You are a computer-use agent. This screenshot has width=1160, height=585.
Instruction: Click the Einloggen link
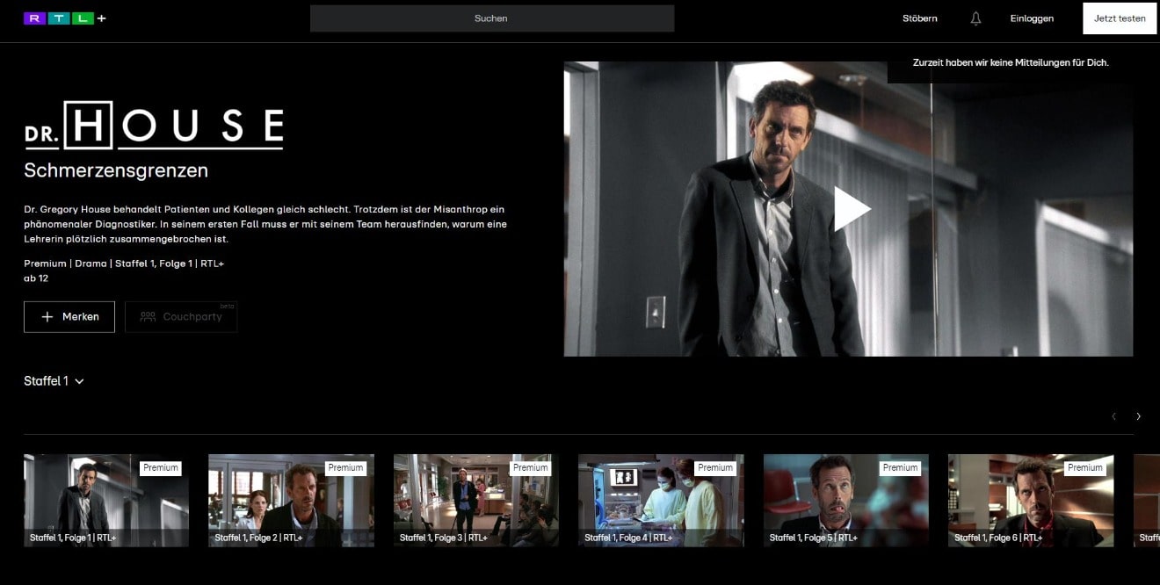click(x=1032, y=18)
